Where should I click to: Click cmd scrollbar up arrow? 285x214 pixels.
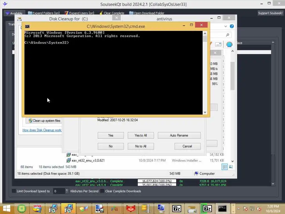(x=205, y=33)
